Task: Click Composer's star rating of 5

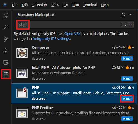Action: 131,47
